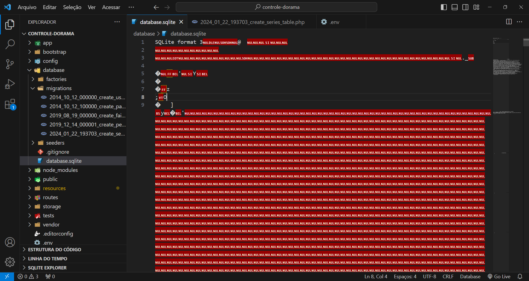
Task: Open title bar overflow menu ellipsis
Action: tap(131, 7)
